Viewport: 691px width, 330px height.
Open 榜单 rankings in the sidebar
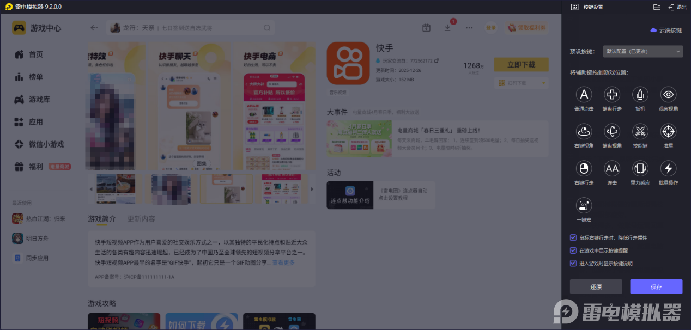tap(29, 77)
